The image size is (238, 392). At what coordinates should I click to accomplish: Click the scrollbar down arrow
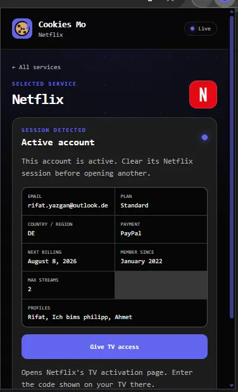click(232, 386)
